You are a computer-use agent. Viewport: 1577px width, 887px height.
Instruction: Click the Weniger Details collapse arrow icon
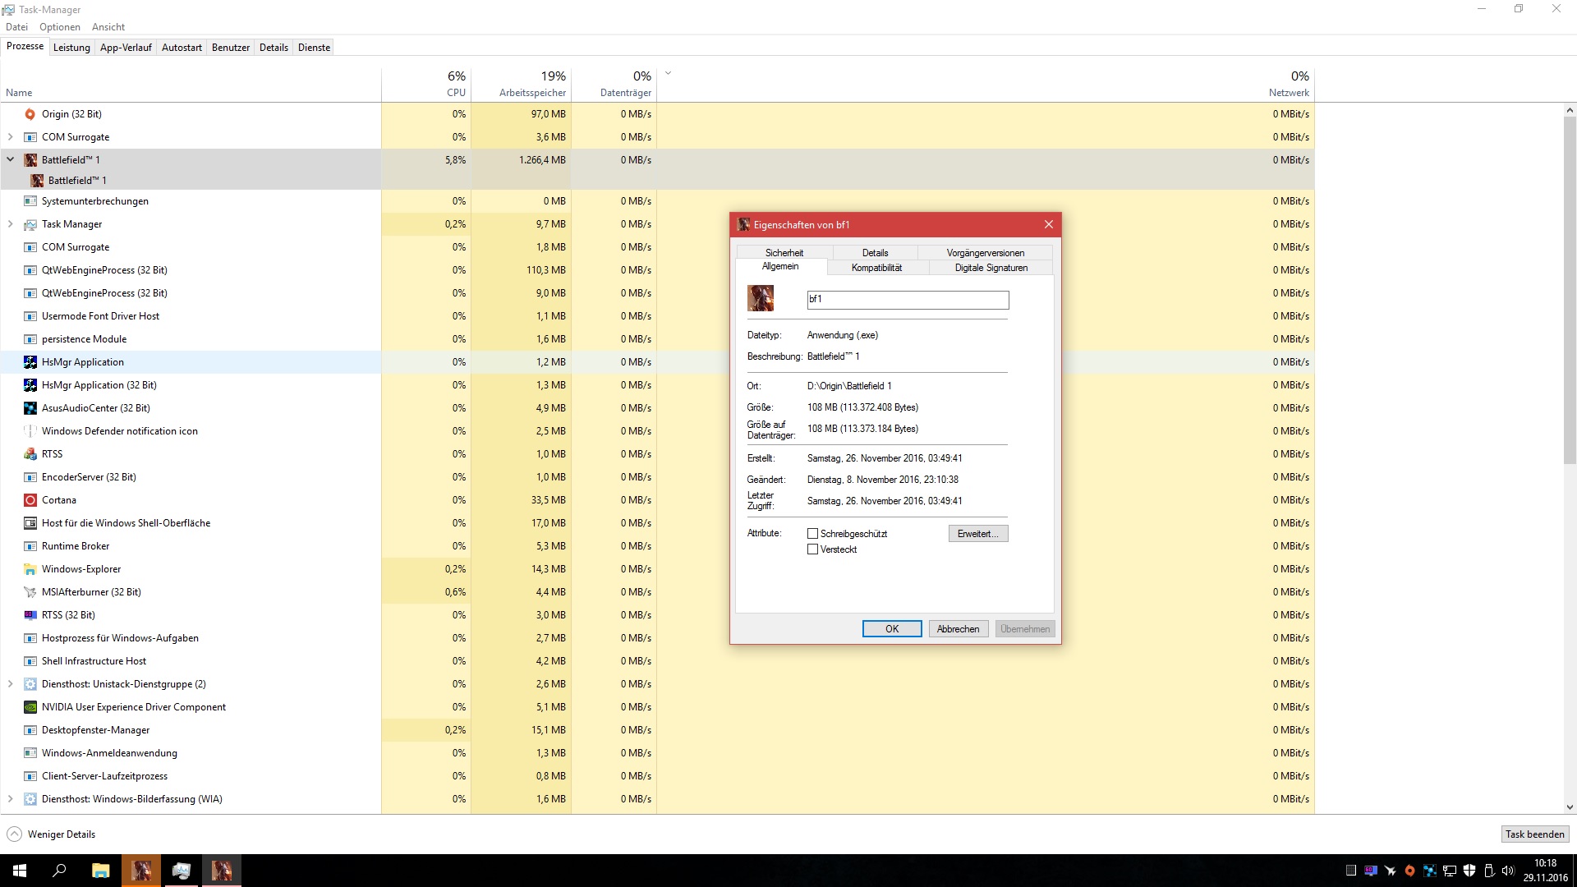[x=14, y=834]
